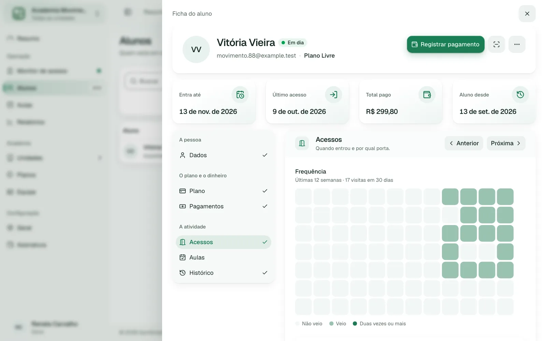This screenshot has width=546, height=341.
Task: Select the Acessos section
Action: tap(224, 242)
